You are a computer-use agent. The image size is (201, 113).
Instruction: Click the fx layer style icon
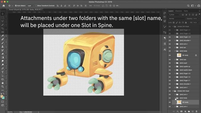click(x=177, y=111)
